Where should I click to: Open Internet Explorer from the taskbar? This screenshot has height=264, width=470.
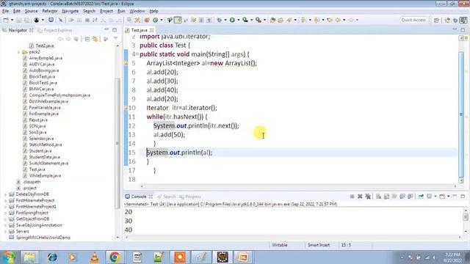(52, 257)
